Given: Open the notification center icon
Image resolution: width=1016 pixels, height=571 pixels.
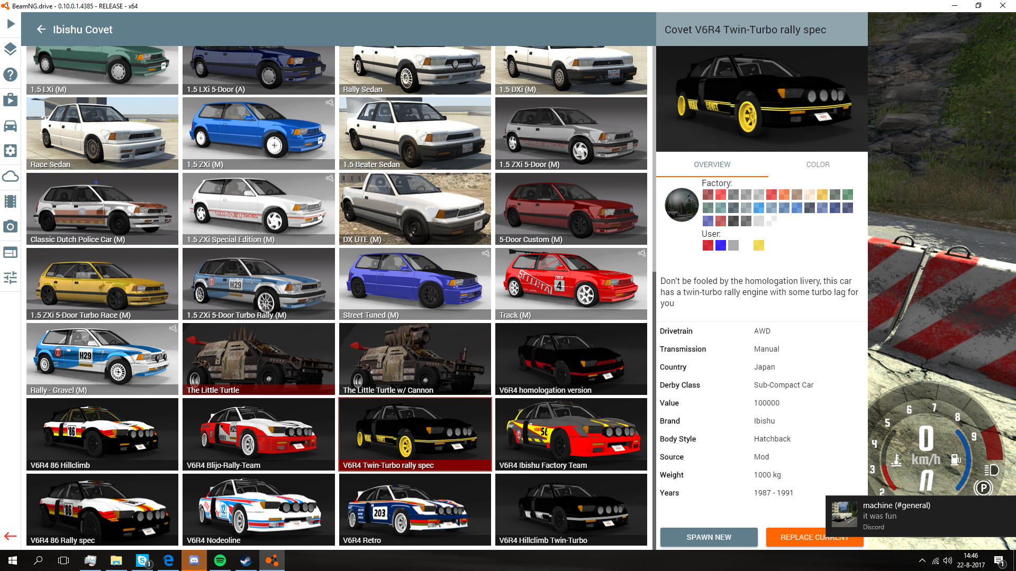Looking at the screenshot, I should tap(999, 560).
